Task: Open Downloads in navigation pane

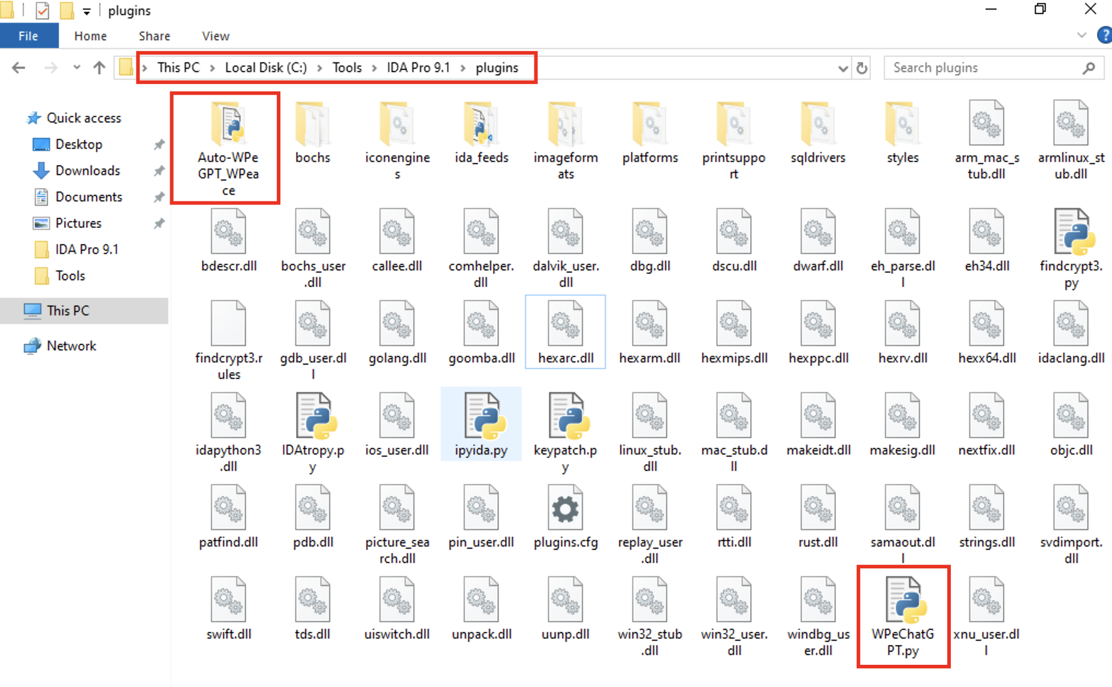Action: pos(87,171)
